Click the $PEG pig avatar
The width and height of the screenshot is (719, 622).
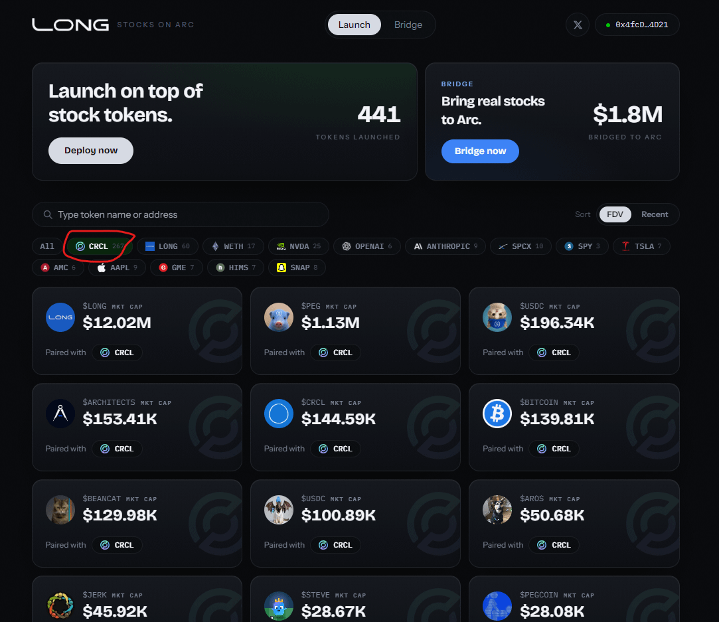(279, 317)
